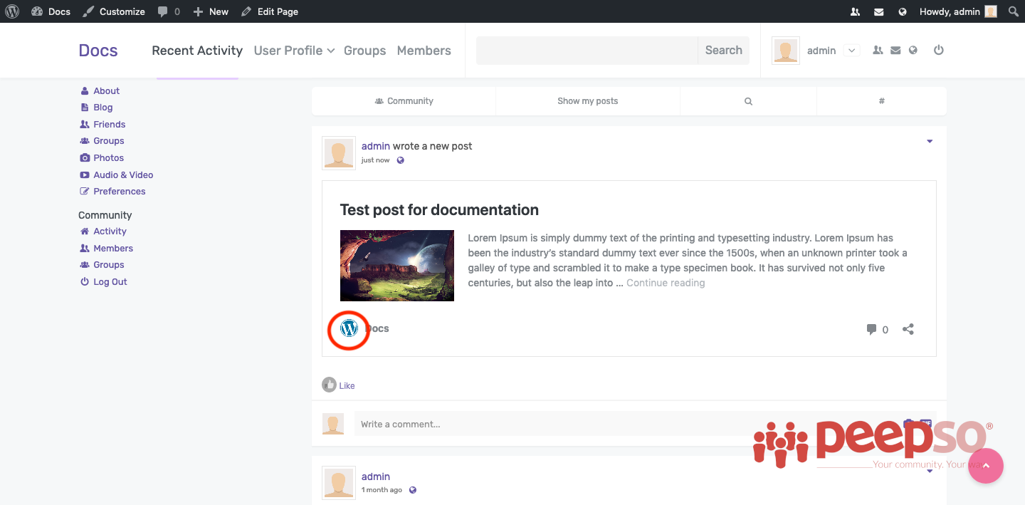Open friend requests icon in admin bar
This screenshot has width=1025, height=505.
855,11
